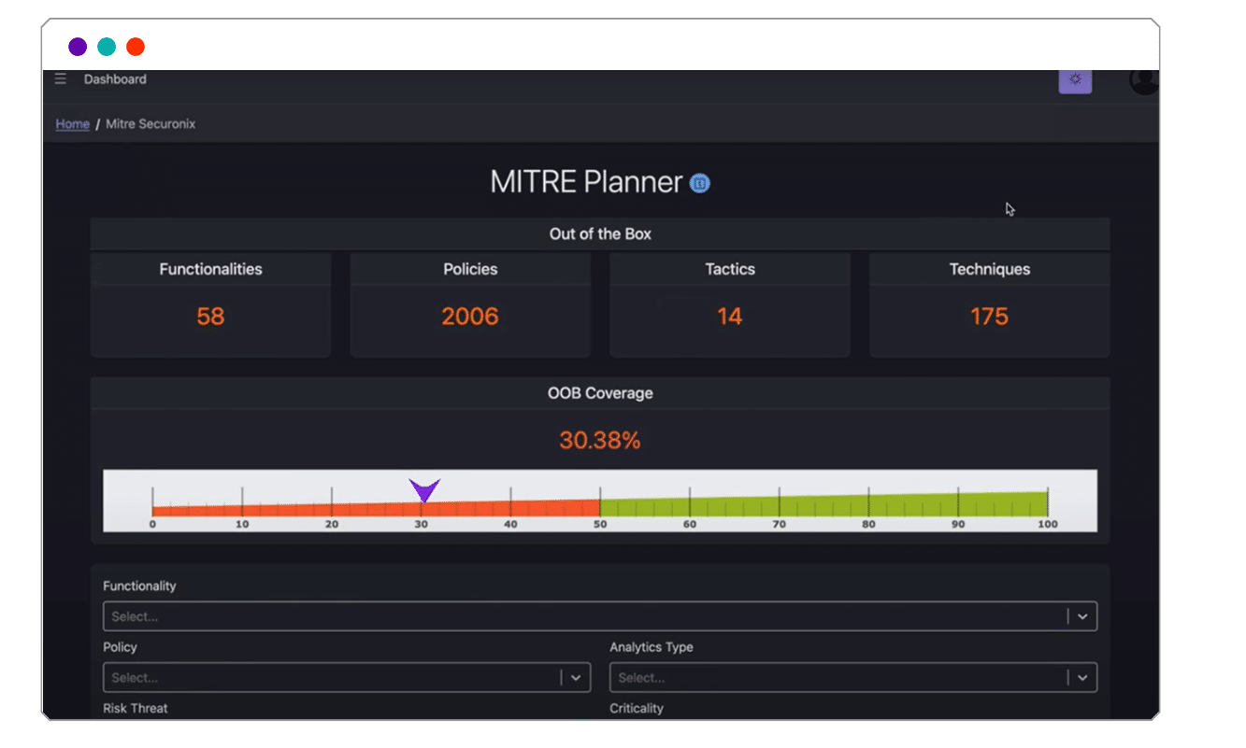Go to the Home breadcrumb link

[x=73, y=124]
